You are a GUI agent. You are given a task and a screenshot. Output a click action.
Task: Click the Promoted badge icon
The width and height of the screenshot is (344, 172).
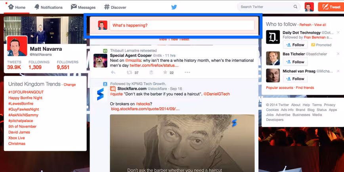[313, 45]
